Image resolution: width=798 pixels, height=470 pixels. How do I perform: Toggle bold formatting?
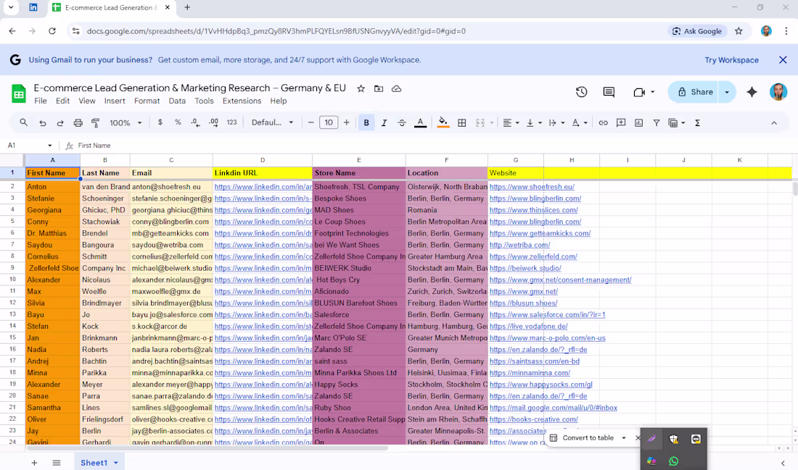(x=366, y=122)
